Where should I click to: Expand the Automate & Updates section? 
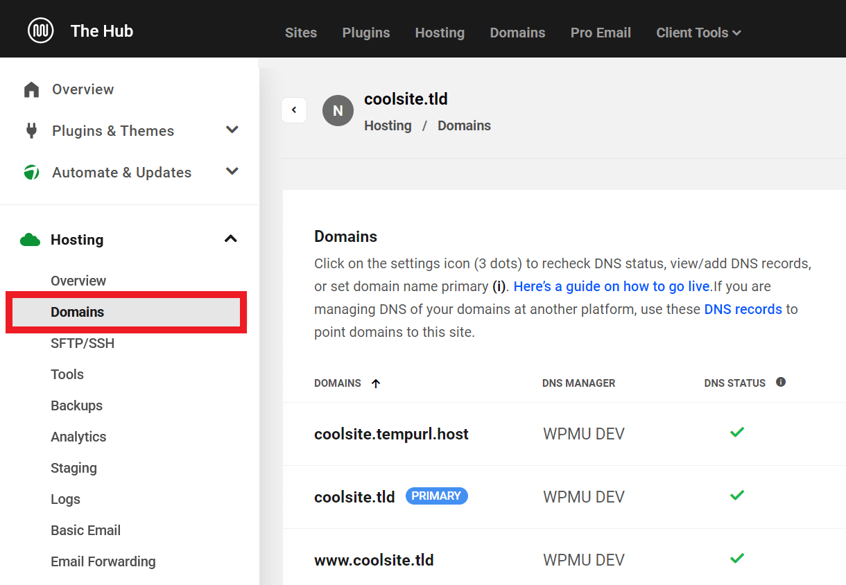(x=232, y=172)
